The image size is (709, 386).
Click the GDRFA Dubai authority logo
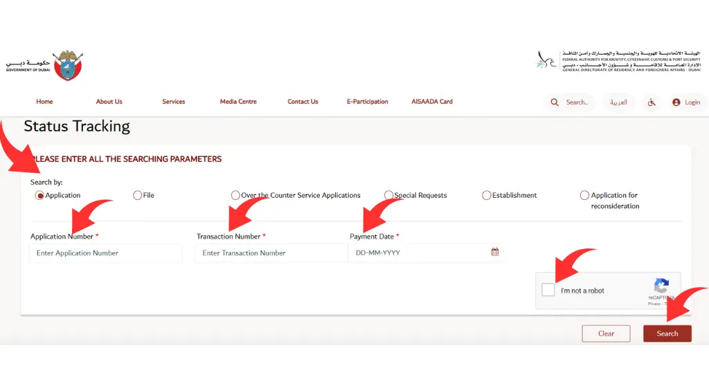point(618,61)
